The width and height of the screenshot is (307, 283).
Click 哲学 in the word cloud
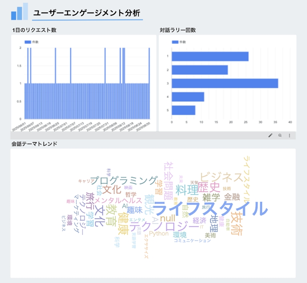131,195
